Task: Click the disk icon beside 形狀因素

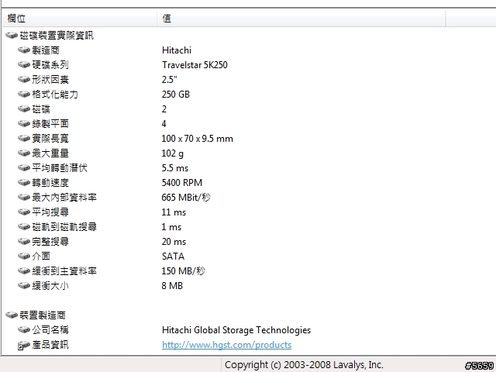Action: [x=24, y=79]
